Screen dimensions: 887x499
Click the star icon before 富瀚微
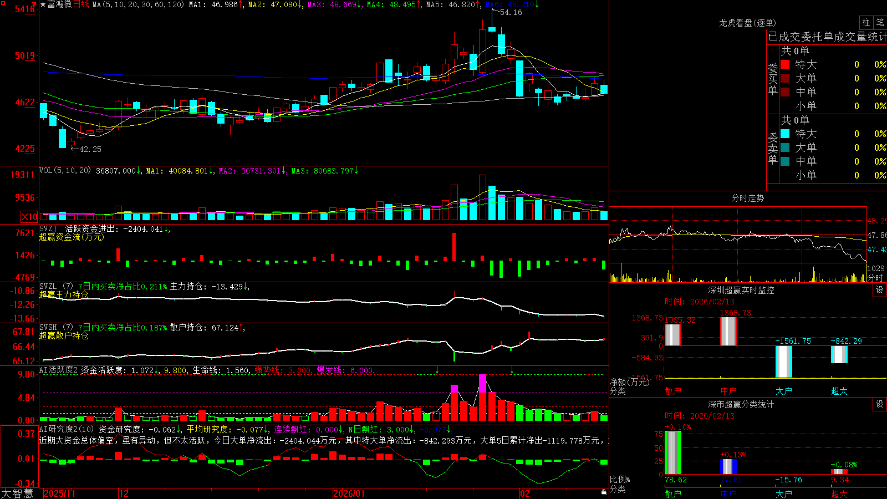[43, 4]
